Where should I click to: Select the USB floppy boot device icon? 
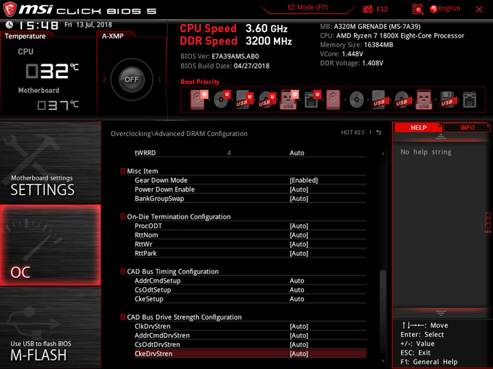(x=446, y=100)
